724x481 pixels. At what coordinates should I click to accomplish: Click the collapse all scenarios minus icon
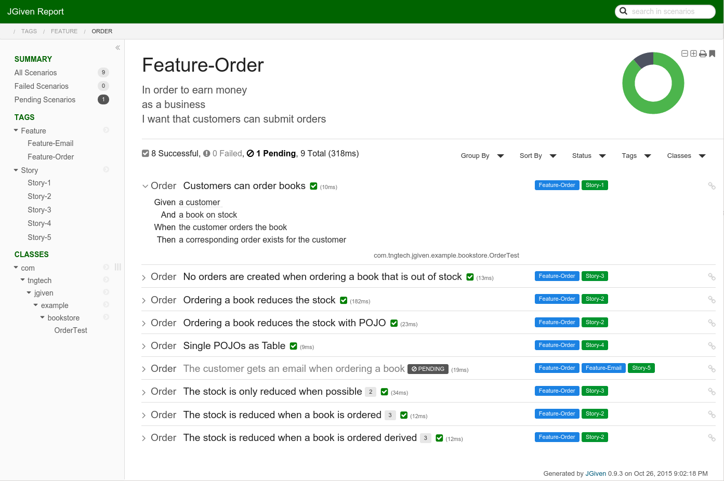coord(684,54)
